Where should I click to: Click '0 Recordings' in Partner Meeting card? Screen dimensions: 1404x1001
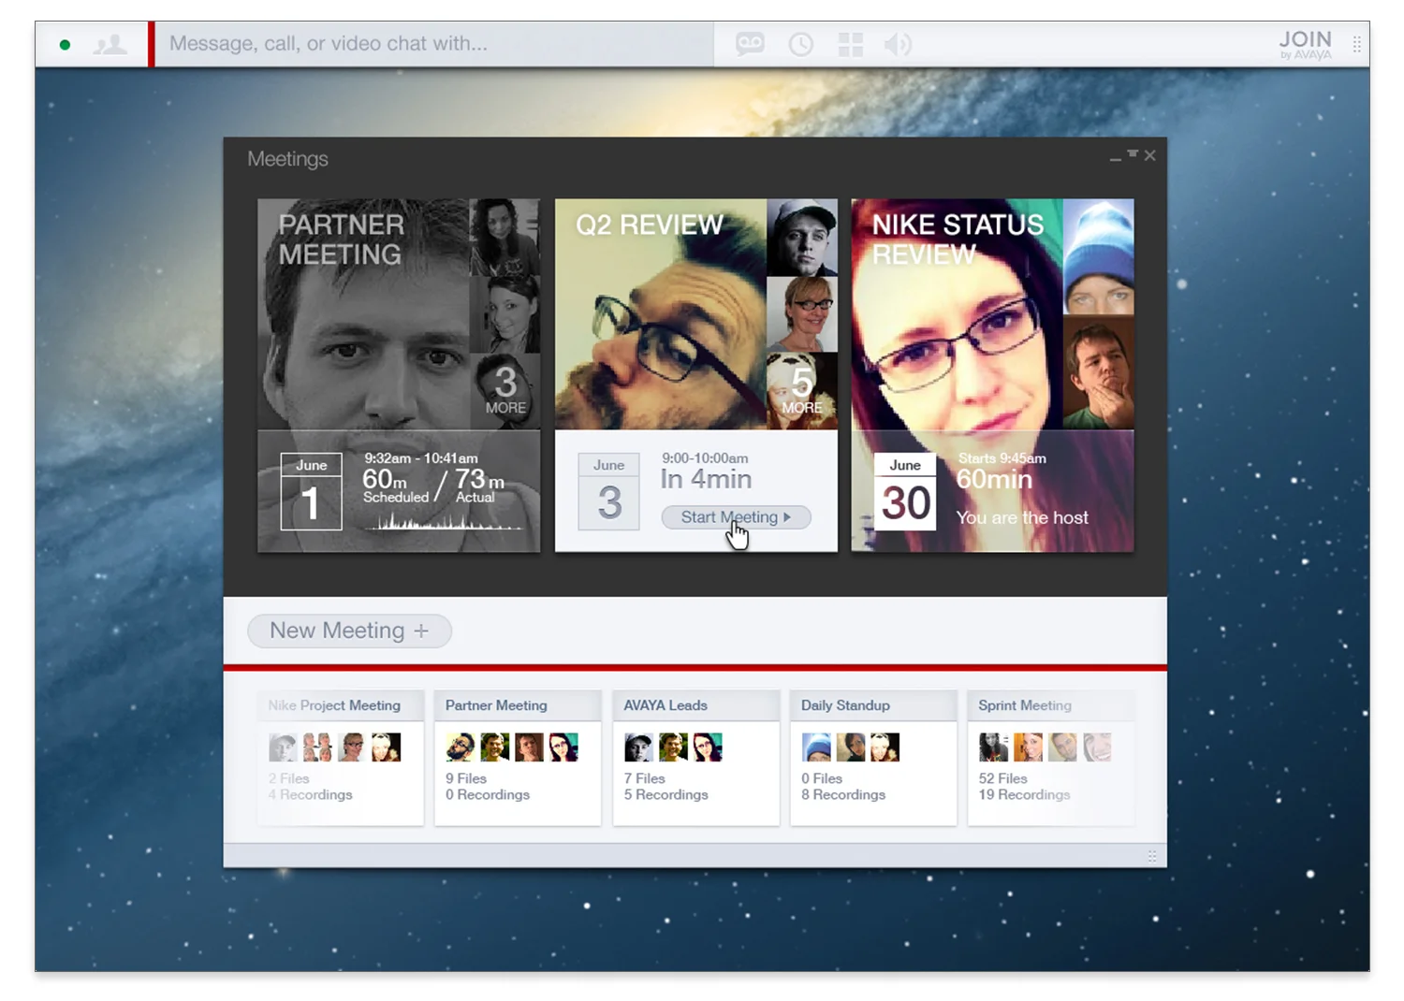pyautogui.click(x=488, y=794)
